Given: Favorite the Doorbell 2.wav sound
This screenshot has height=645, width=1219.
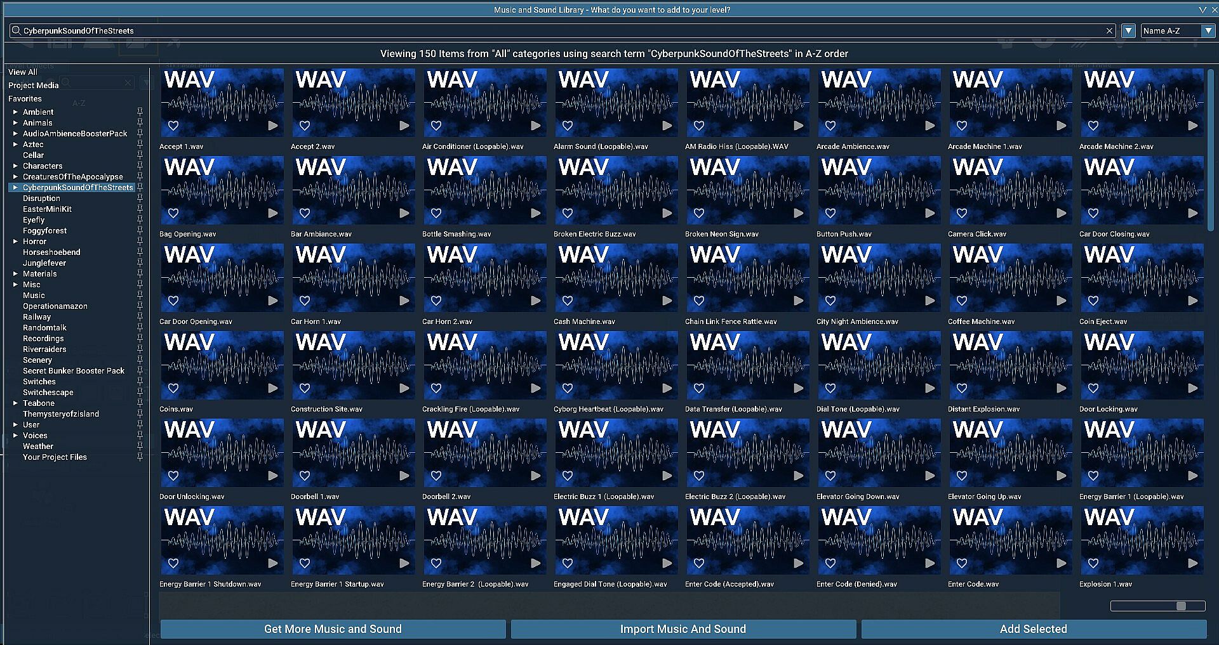Looking at the screenshot, I should [436, 476].
